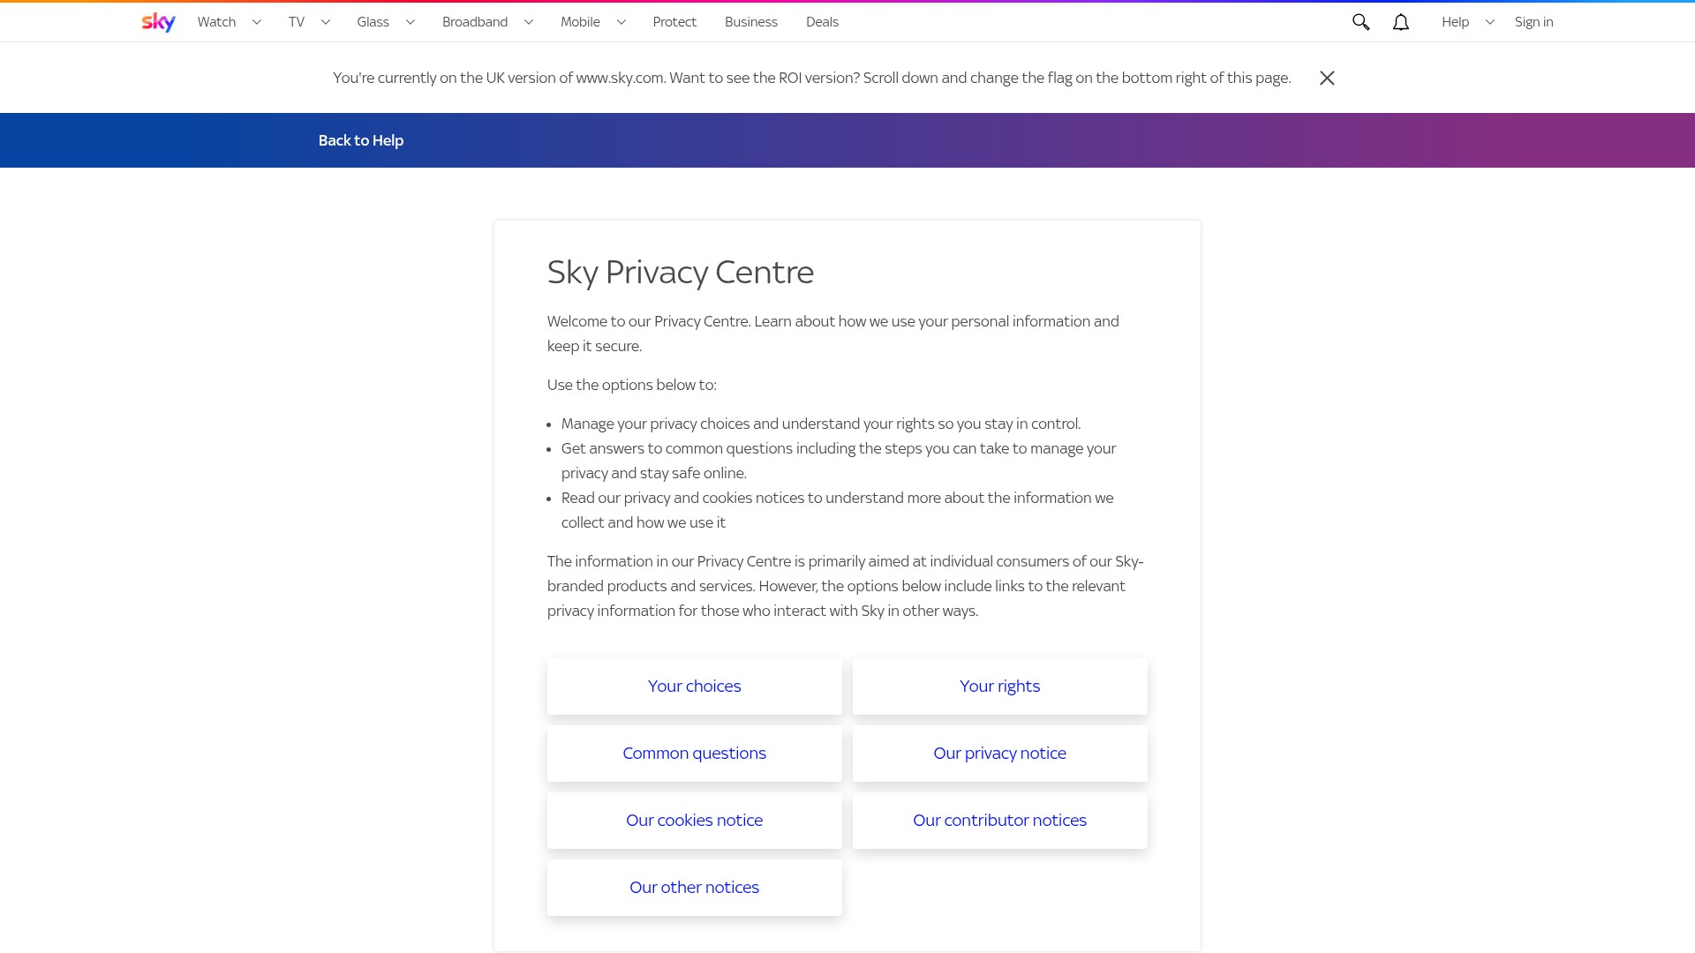Screen dimensions: 1695x953
Task: Open the Common questions card
Action: point(695,754)
